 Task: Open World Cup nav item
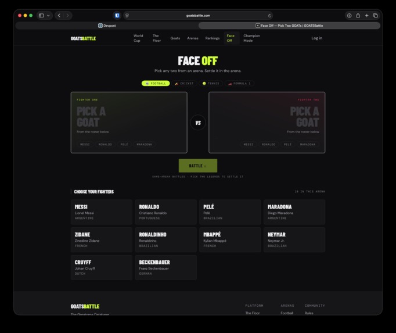[x=138, y=38]
